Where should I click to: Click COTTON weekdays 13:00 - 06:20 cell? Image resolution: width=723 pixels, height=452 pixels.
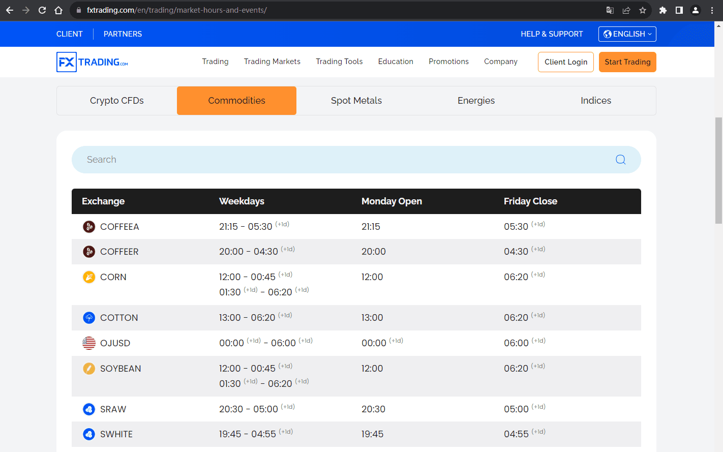[x=255, y=317]
